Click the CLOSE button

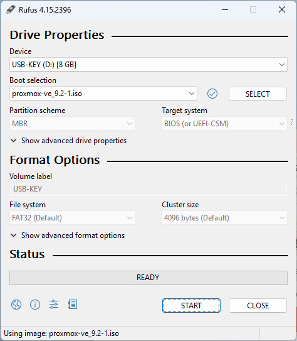(258, 306)
